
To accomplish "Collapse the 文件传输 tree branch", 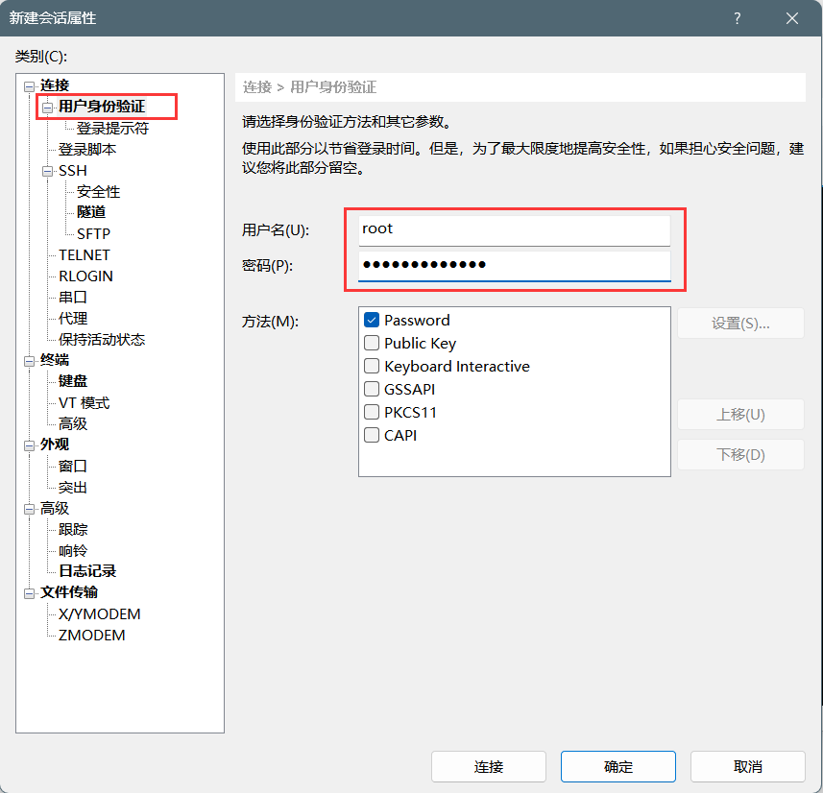I will [29, 591].
